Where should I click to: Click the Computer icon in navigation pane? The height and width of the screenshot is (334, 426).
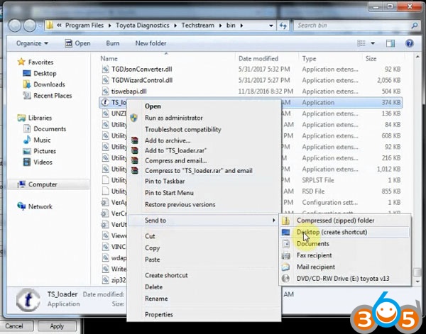tap(21, 184)
